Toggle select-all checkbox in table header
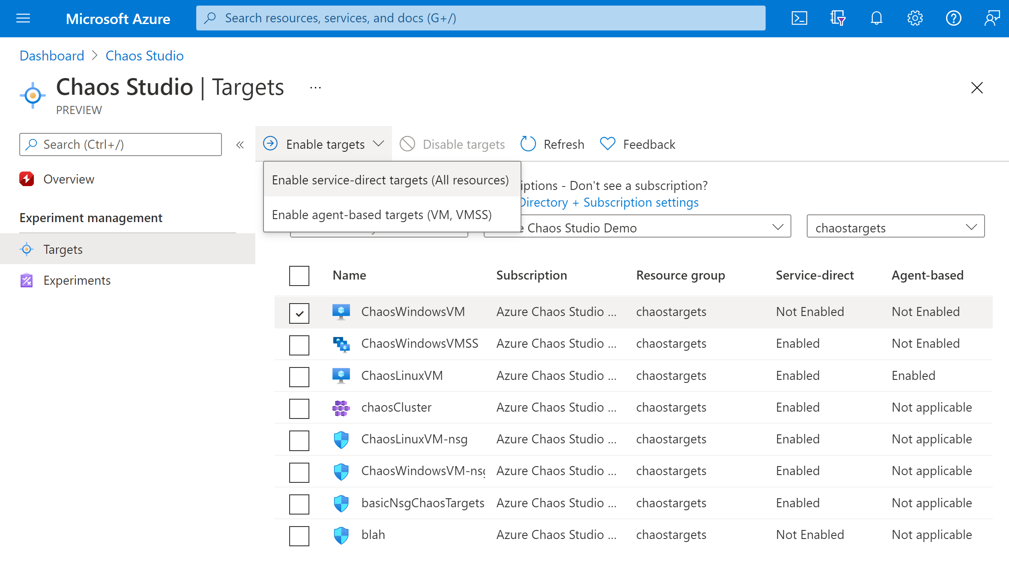Viewport: 1009px width, 575px height. (x=299, y=276)
